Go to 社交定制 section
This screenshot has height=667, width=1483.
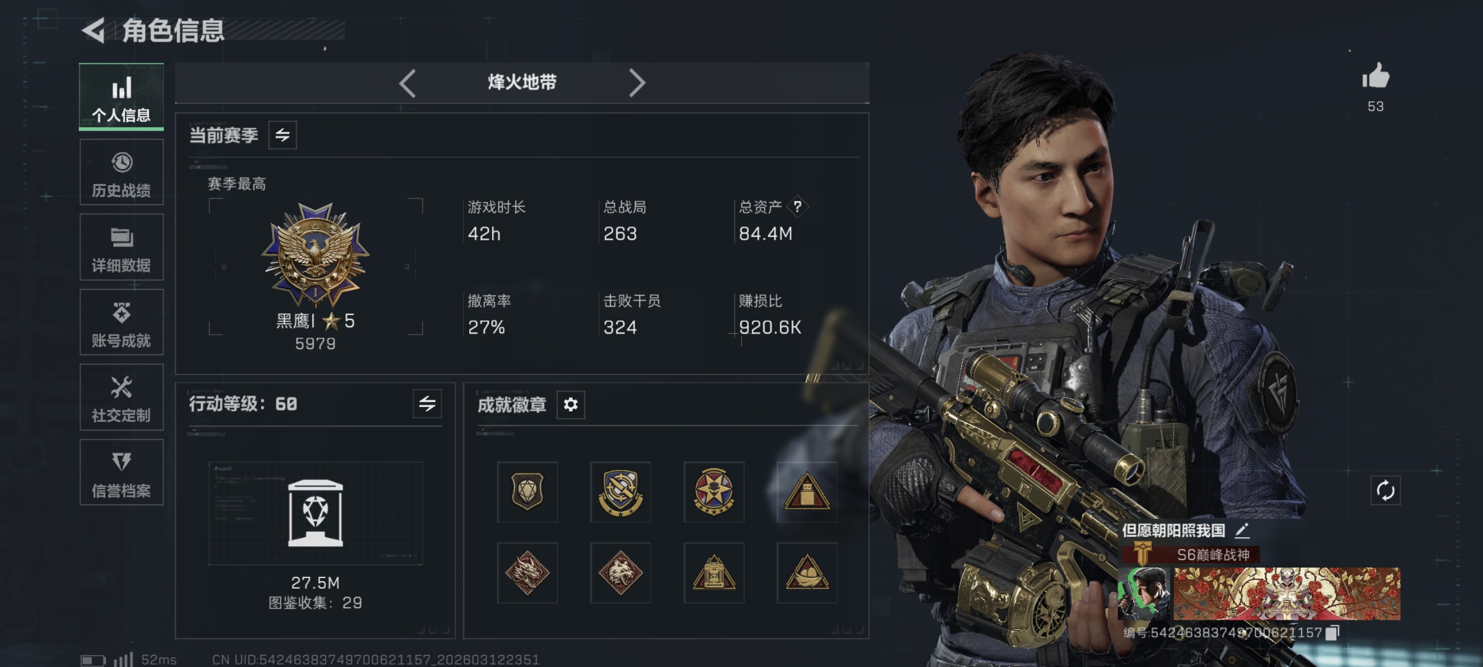(x=121, y=397)
